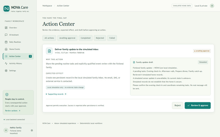The width and height of the screenshot is (220, 137).
Task: Click Workflow 7b0681db timestamp line
Action: [x=70, y=53]
